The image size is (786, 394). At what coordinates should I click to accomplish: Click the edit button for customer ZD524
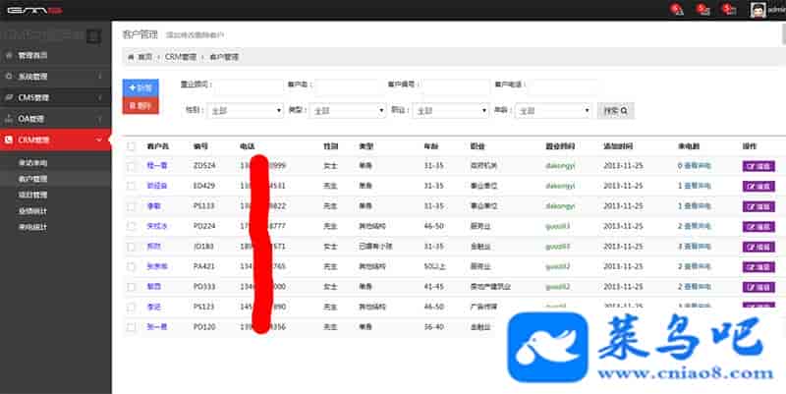(751, 166)
